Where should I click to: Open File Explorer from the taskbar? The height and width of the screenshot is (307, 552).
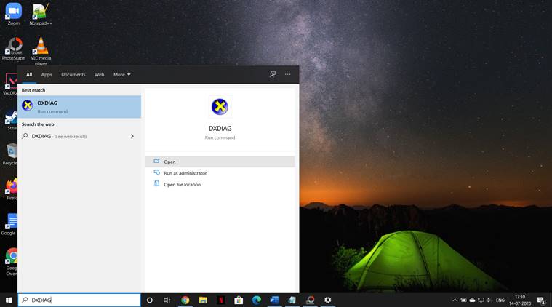pos(203,300)
